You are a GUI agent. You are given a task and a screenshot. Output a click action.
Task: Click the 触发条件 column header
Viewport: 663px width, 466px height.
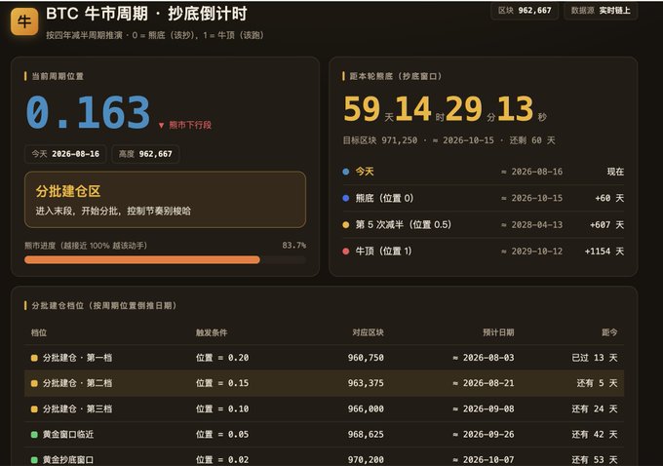point(212,332)
